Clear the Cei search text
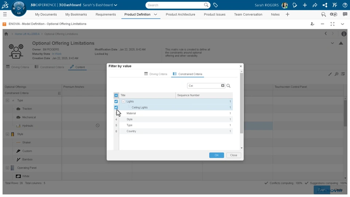The height and width of the screenshot is (197, 350). [x=222, y=85]
